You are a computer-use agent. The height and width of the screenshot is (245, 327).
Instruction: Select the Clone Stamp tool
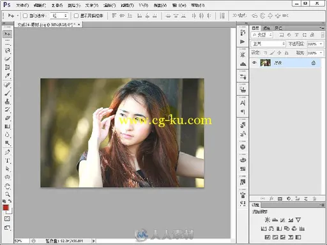pos(7,101)
